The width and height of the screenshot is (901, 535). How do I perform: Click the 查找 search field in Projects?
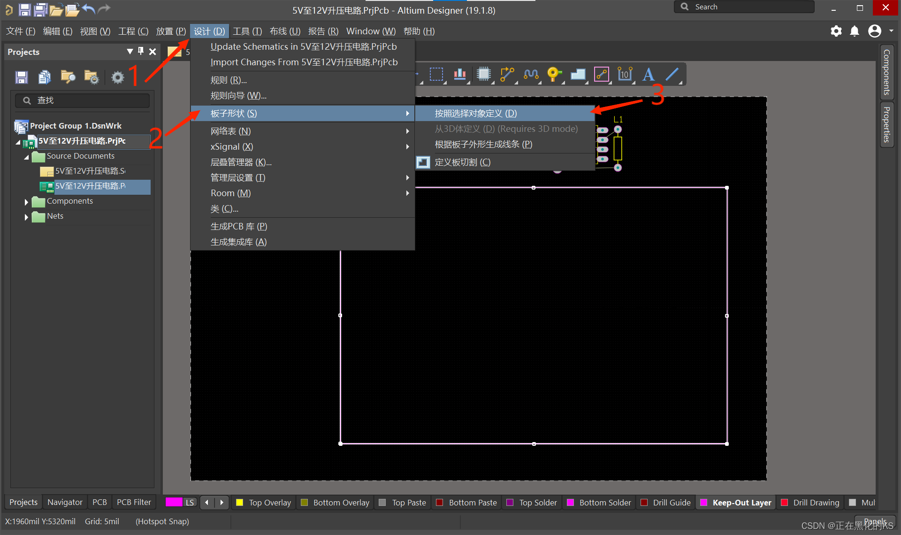coord(83,100)
